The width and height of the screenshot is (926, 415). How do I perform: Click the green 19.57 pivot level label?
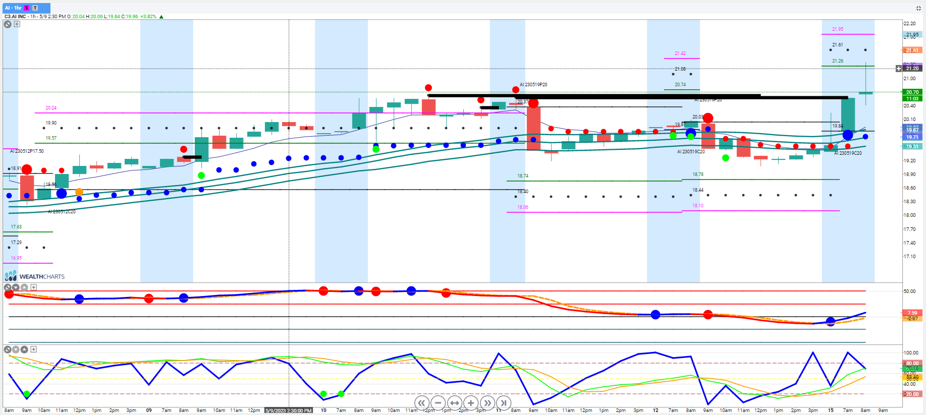click(51, 138)
